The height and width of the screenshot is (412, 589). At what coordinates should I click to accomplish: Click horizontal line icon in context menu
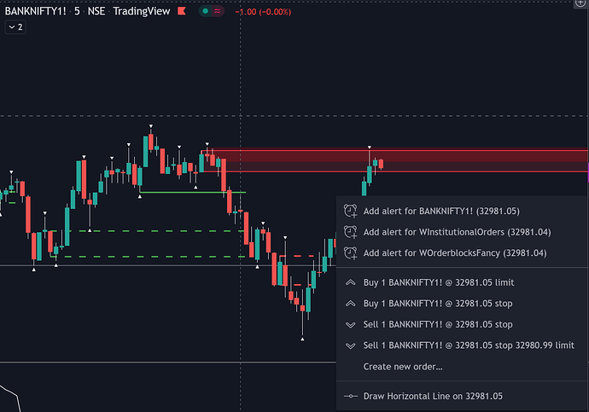click(351, 397)
